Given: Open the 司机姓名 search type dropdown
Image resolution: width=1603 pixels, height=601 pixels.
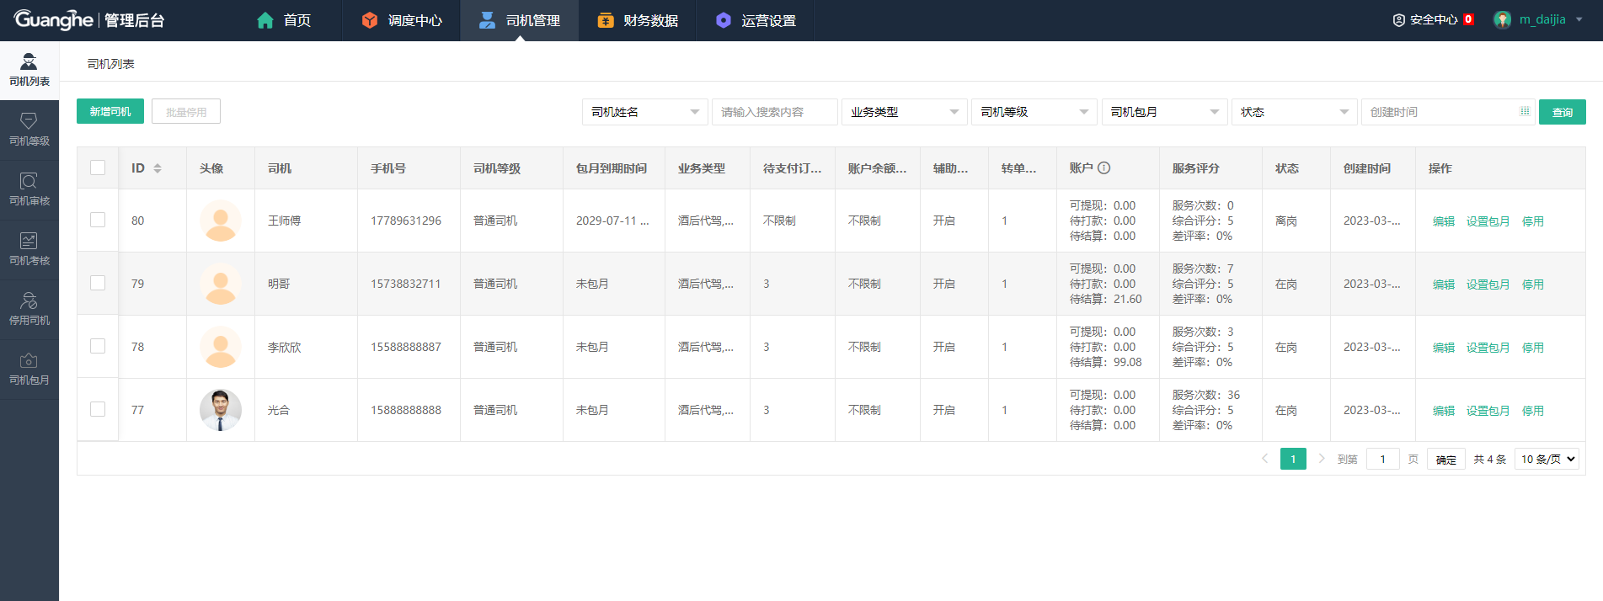Looking at the screenshot, I should [645, 112].
